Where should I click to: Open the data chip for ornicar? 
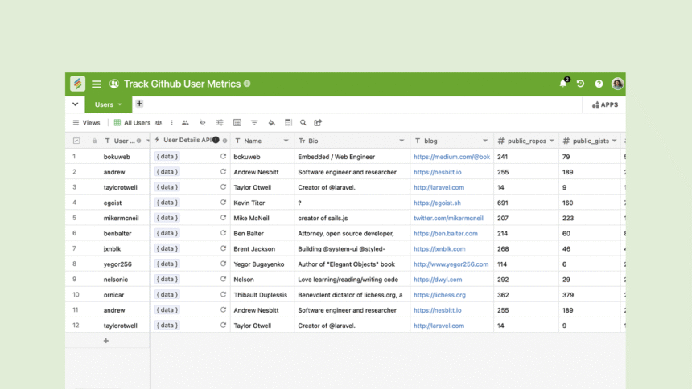(167, 294)
